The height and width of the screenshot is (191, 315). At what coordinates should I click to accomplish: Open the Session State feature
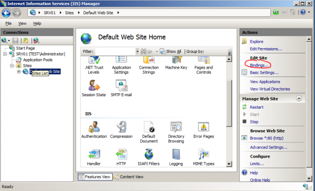pos(94,88)
